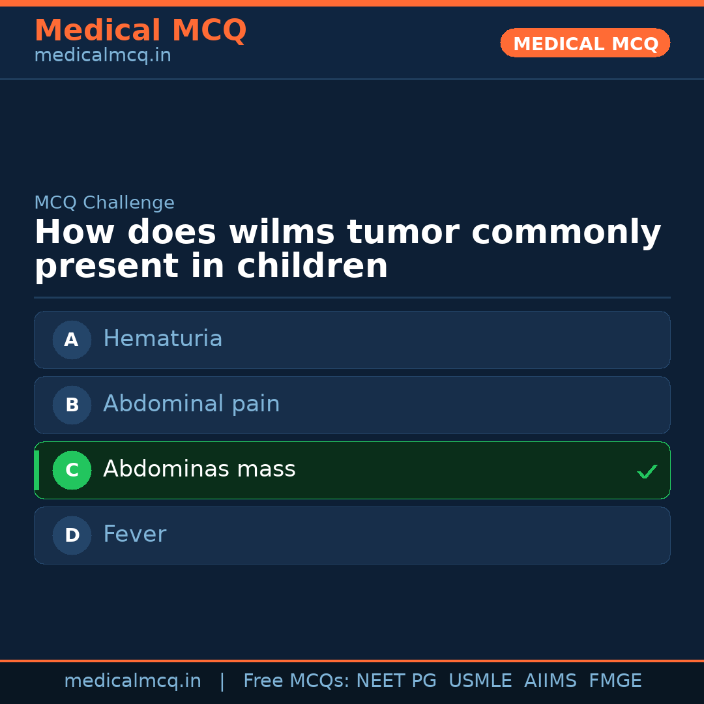The height and width of the screenshot is (704, 704).
Task: Pick the Abdominas mass answer text
Action: tap(199, 469)
